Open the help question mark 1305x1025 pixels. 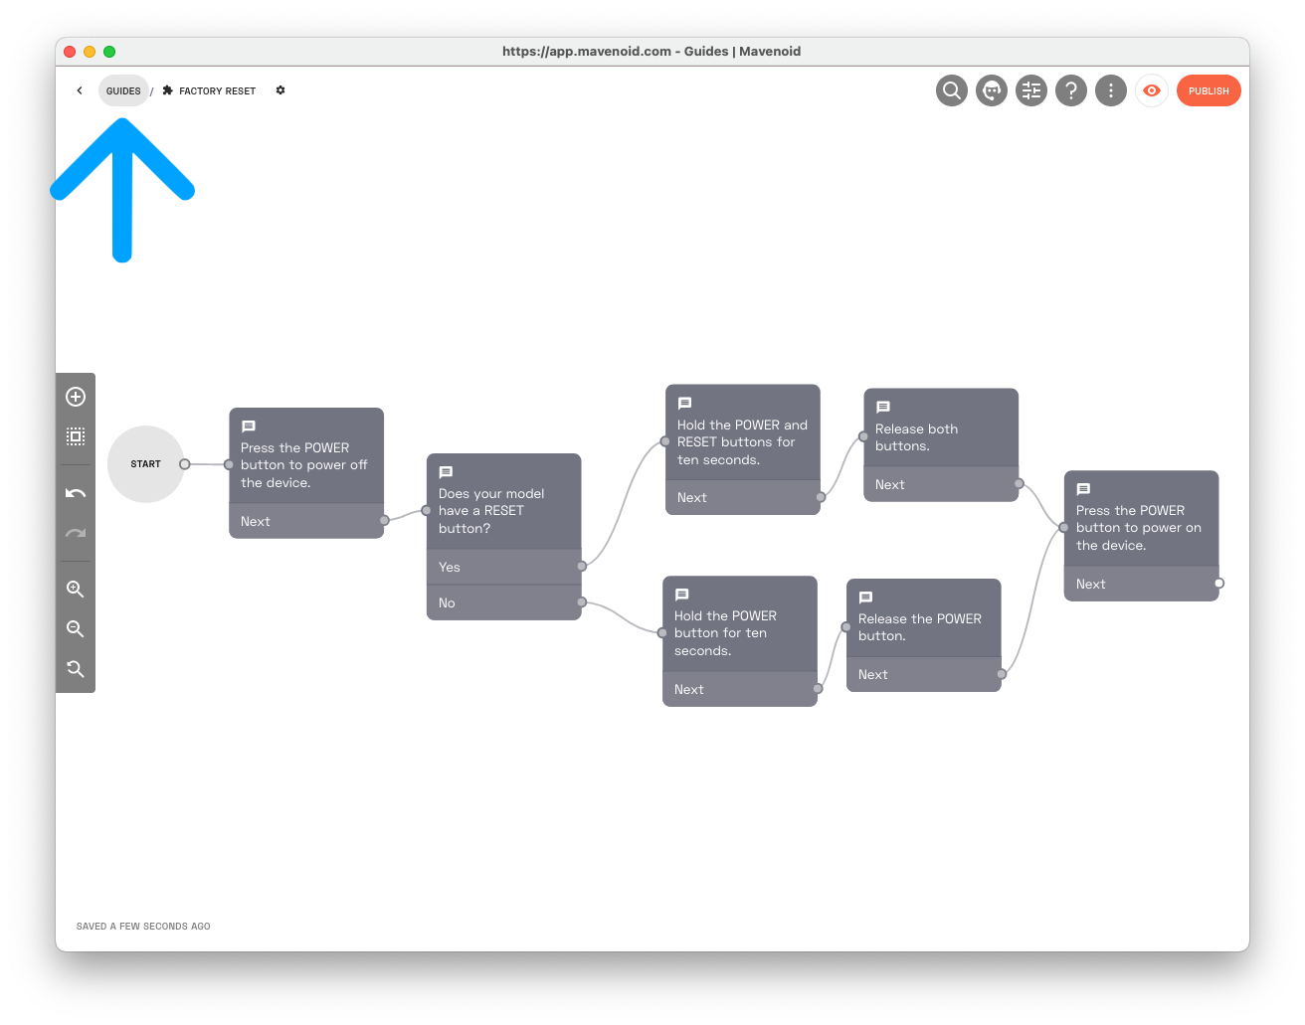click(1071, 90)
